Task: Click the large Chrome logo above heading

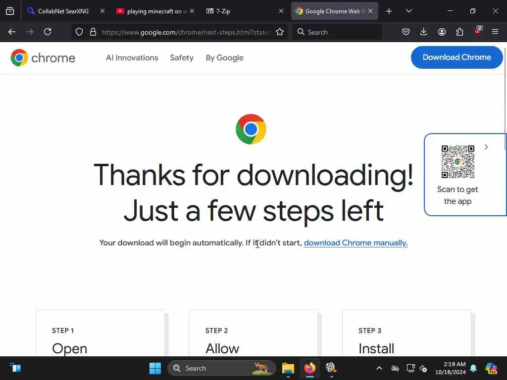Action: click(x=251, y=129)
